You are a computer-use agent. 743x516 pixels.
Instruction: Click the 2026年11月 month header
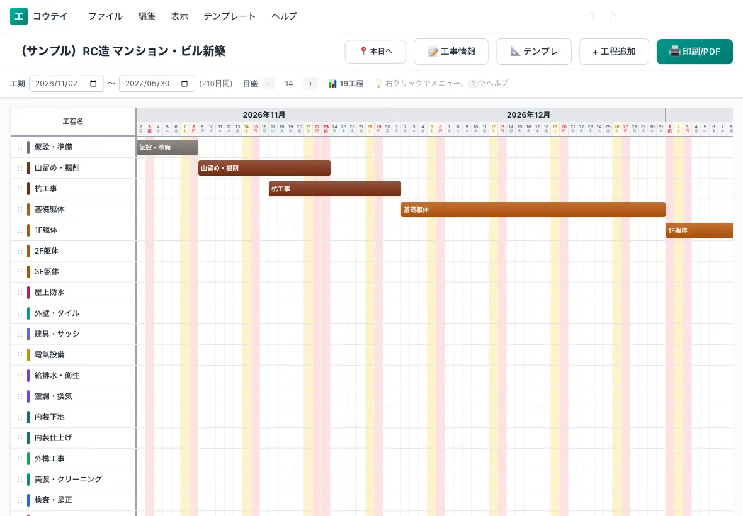(264, 115)
